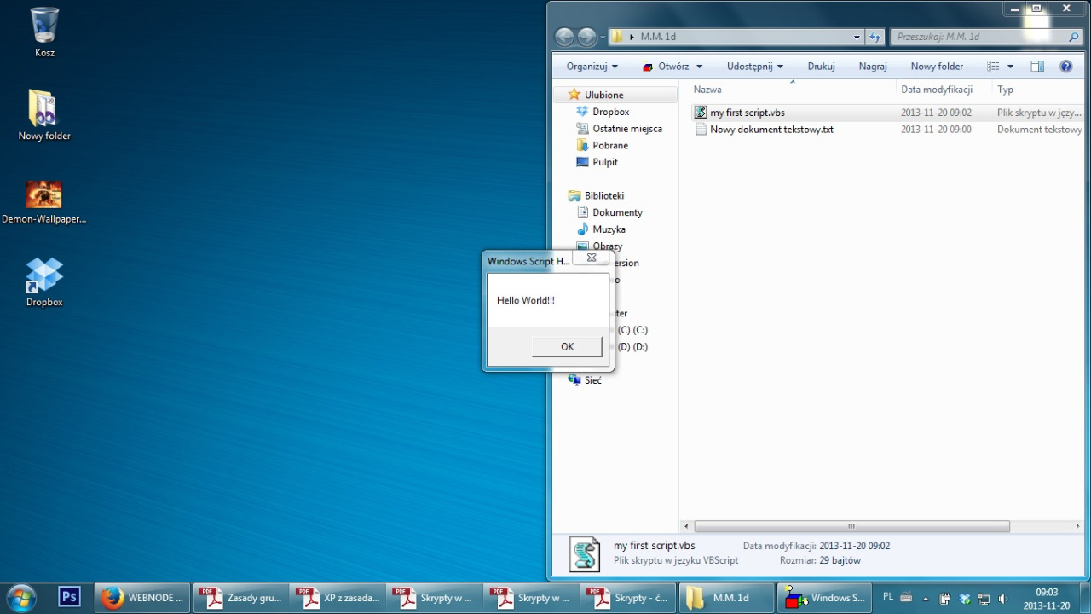The height and width of the screenshot is (614, 1091).
Task: Click the Przeszukaj search field
Action: click(x=978, y=38)
